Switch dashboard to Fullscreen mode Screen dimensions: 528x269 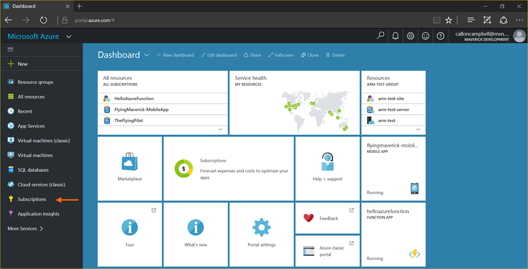point(281,55)
